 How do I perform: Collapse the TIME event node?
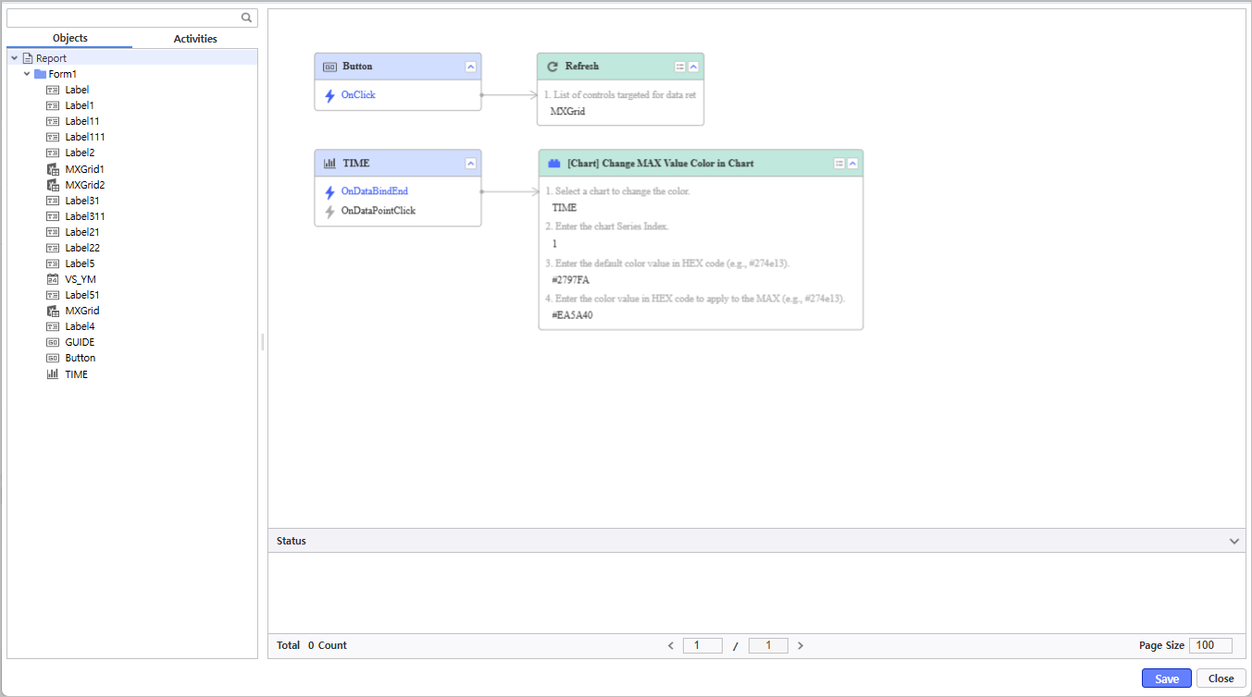470,164
